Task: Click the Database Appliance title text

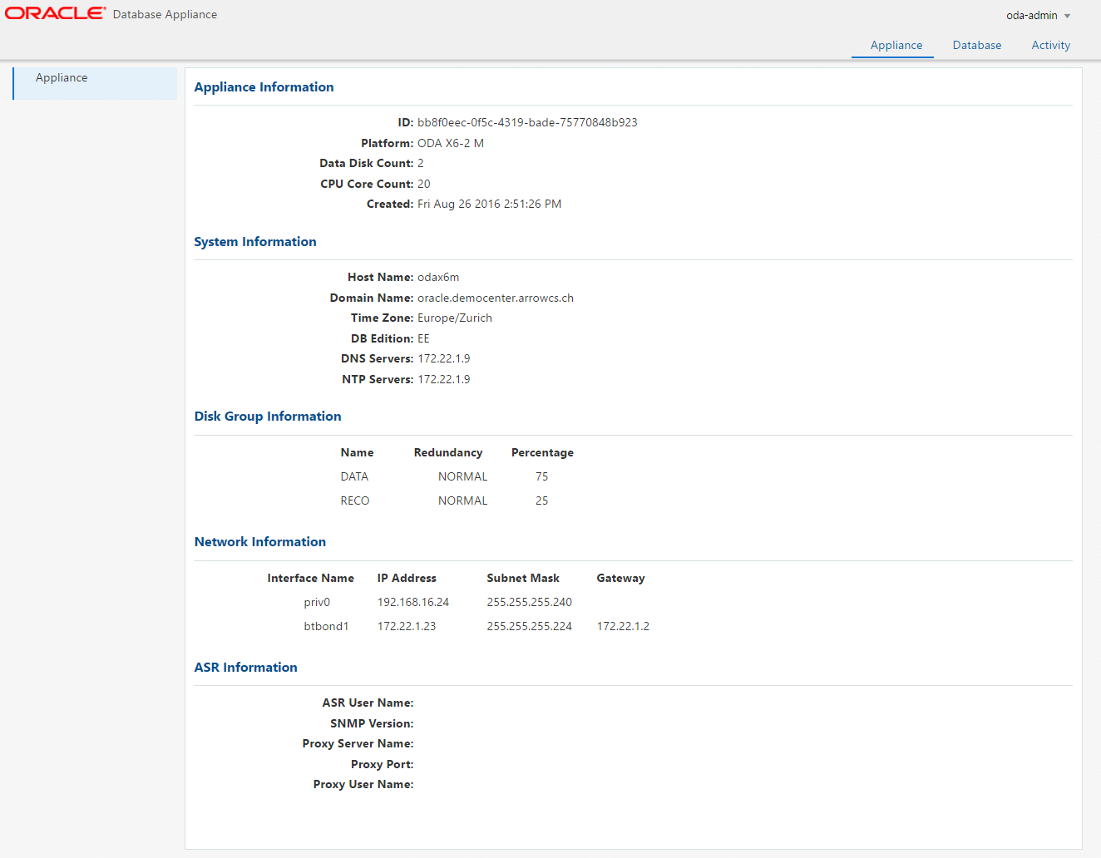Action: [x=165, y=15]
